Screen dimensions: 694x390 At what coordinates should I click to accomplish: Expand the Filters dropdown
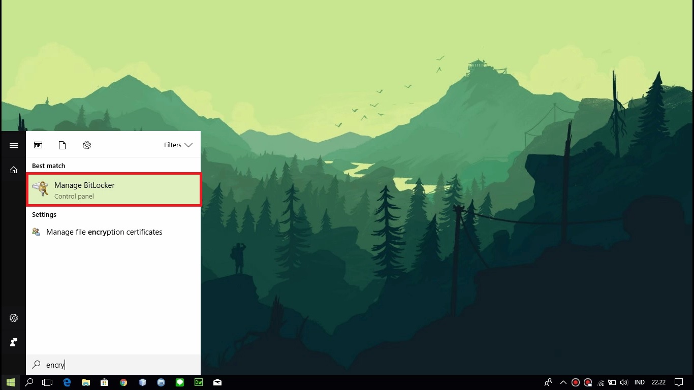pyautogui.click(x=178, y=145)
